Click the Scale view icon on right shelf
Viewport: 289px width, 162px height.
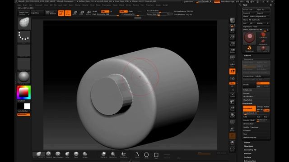tap(233, 108)
